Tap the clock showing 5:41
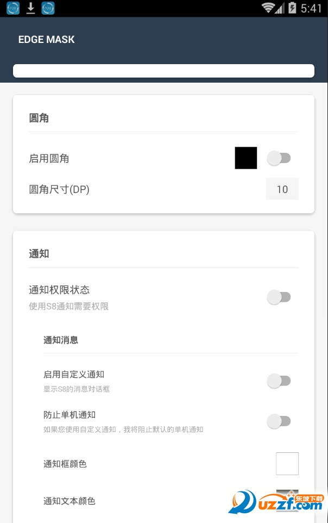 click(x=311, y=8)
